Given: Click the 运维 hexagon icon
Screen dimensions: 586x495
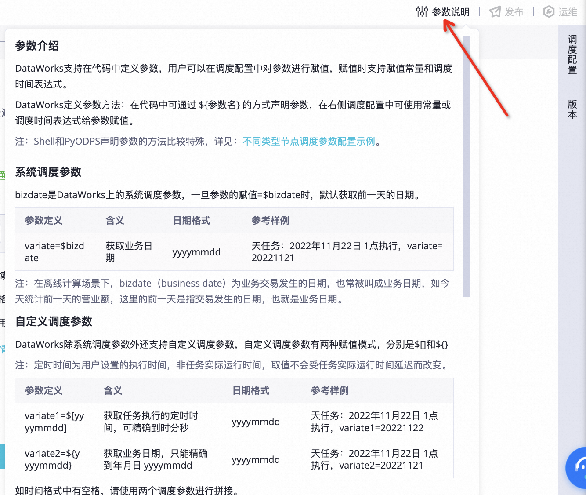Looking at the screenshot, I should point(549,12).
